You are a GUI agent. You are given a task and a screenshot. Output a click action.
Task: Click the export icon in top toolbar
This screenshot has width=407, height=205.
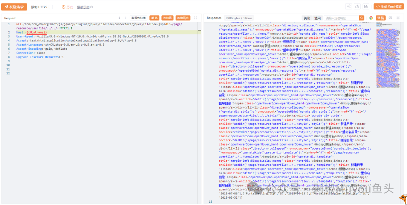tap(357, 6)
